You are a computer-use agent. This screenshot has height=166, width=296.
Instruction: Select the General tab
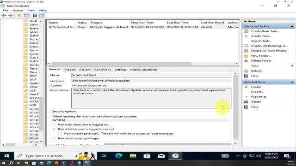point(55,69)
